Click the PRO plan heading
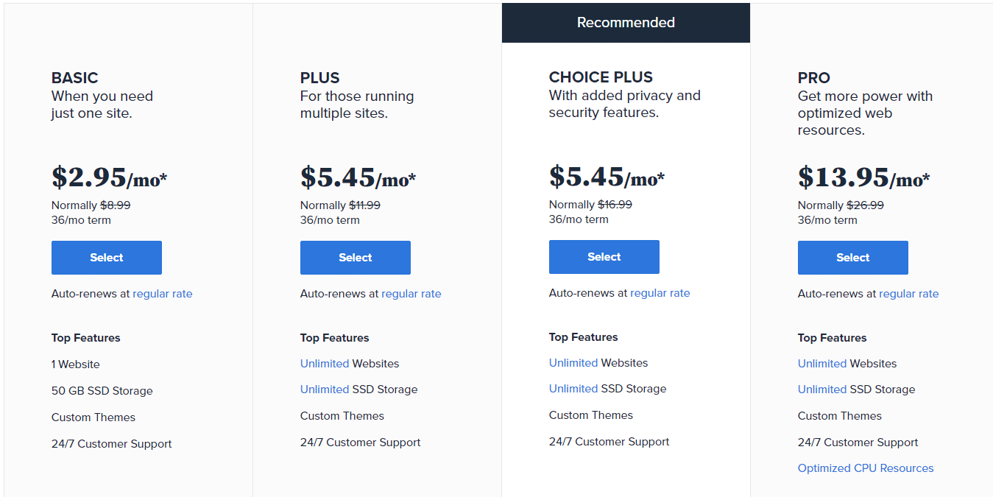This screenshot has height=497, width=993. (x=814, y=78)
